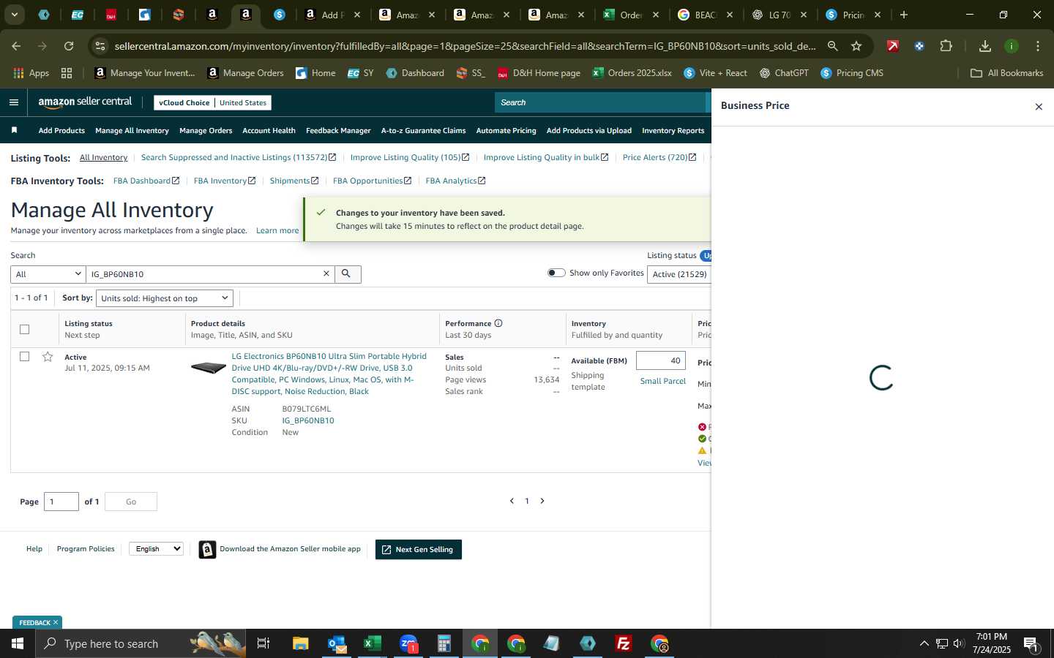Viewport: 1054px width, 658px height.
Task: Close the Business Price panel
Action: (x=1038, y=107)
